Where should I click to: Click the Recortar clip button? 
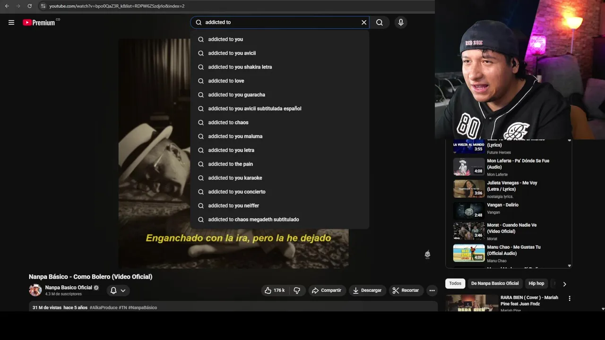tap(406, 290)
